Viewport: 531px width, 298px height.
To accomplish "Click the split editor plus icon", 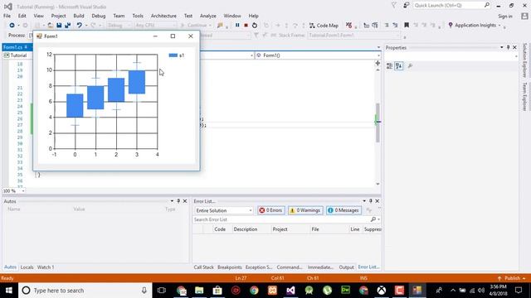I will [x=378, y=63].
